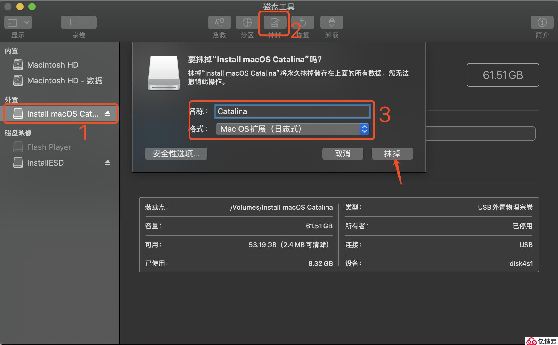
Task: Click the 61.51 GB capacity box
Action: [x=503, y=75]
